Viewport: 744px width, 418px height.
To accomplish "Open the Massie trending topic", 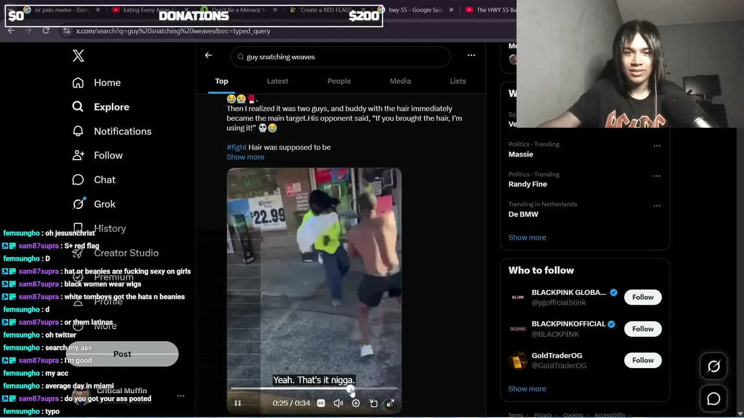I will 521,154.
